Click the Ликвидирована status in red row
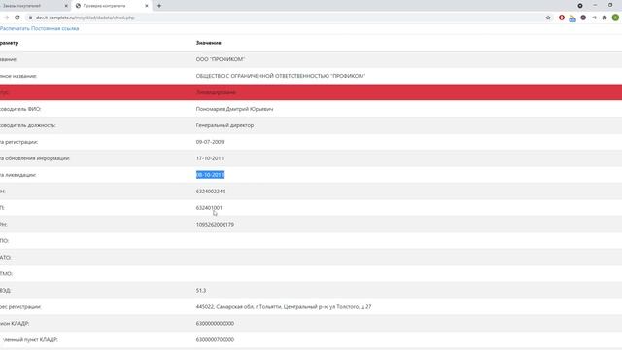This screenshot has height=350, width=622. (216, 92)
